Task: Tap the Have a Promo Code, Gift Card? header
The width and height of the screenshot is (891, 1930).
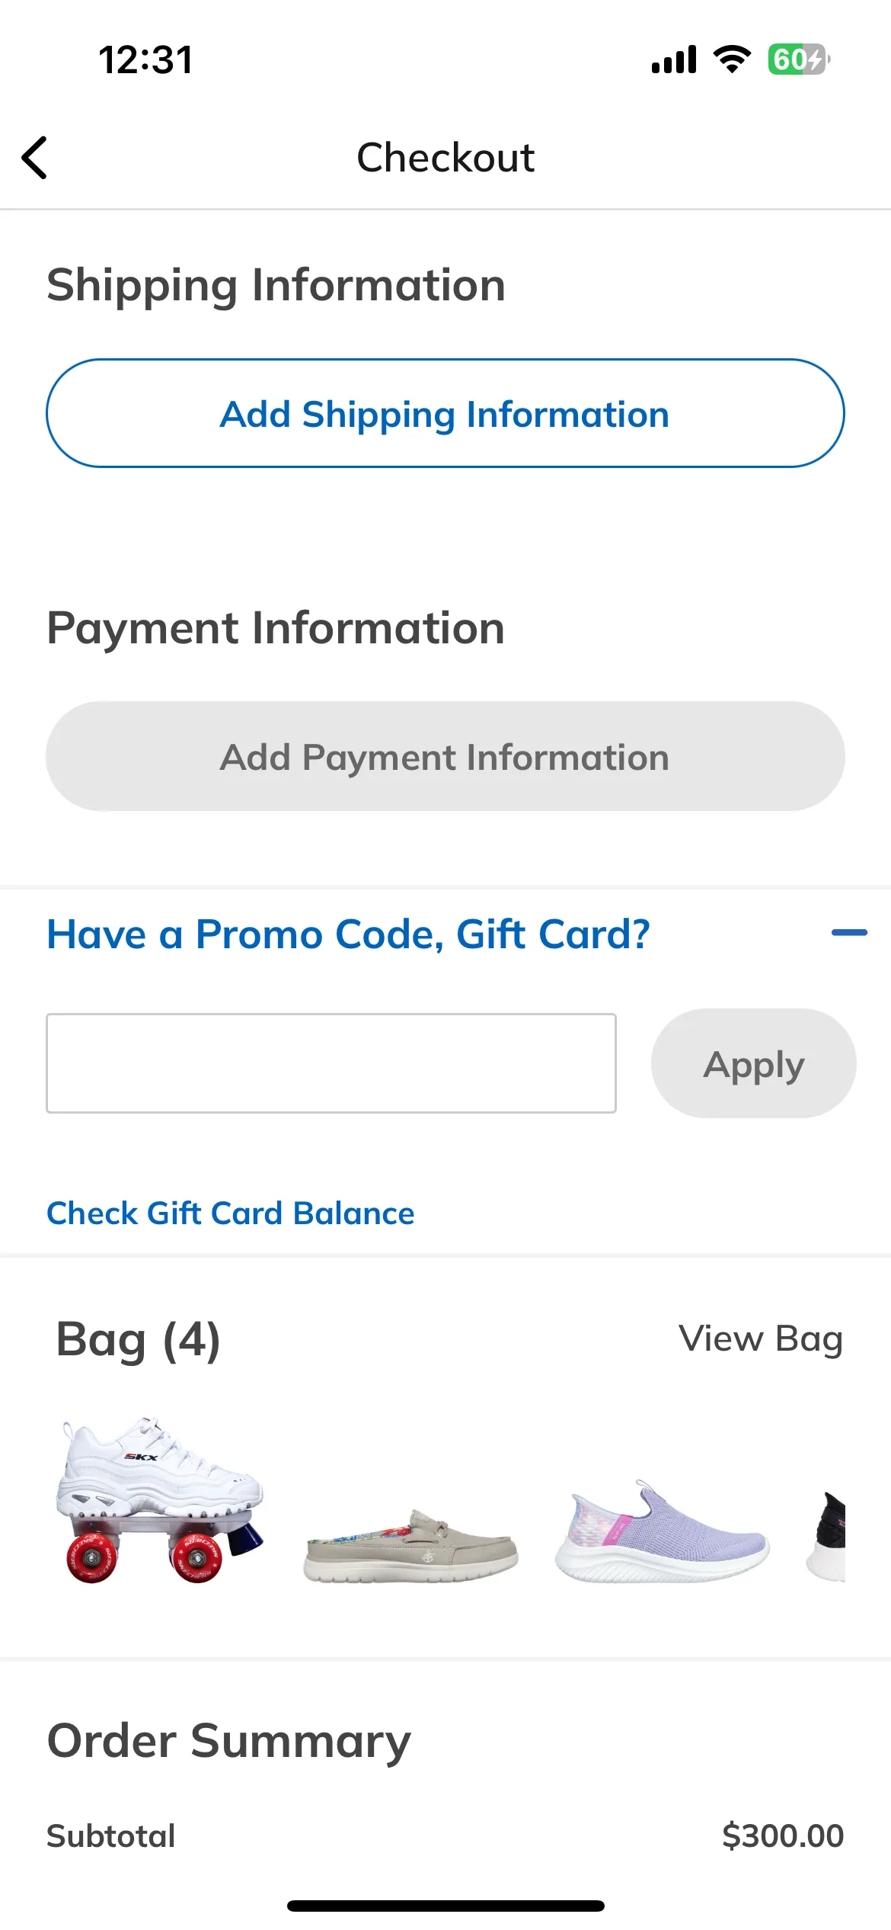Action: tap(348, 934)
